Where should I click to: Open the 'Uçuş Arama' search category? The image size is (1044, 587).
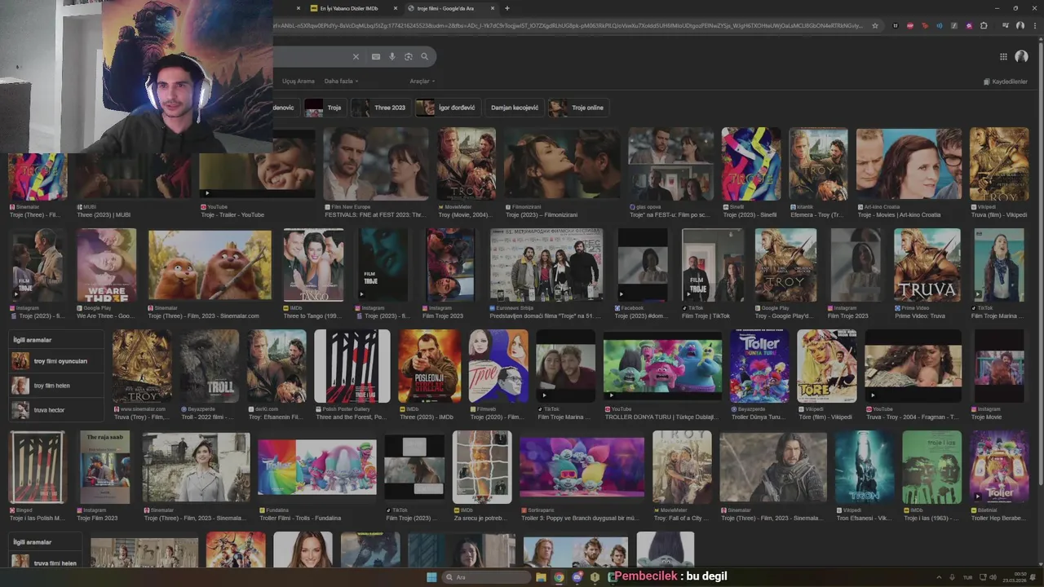coord(298,82)
